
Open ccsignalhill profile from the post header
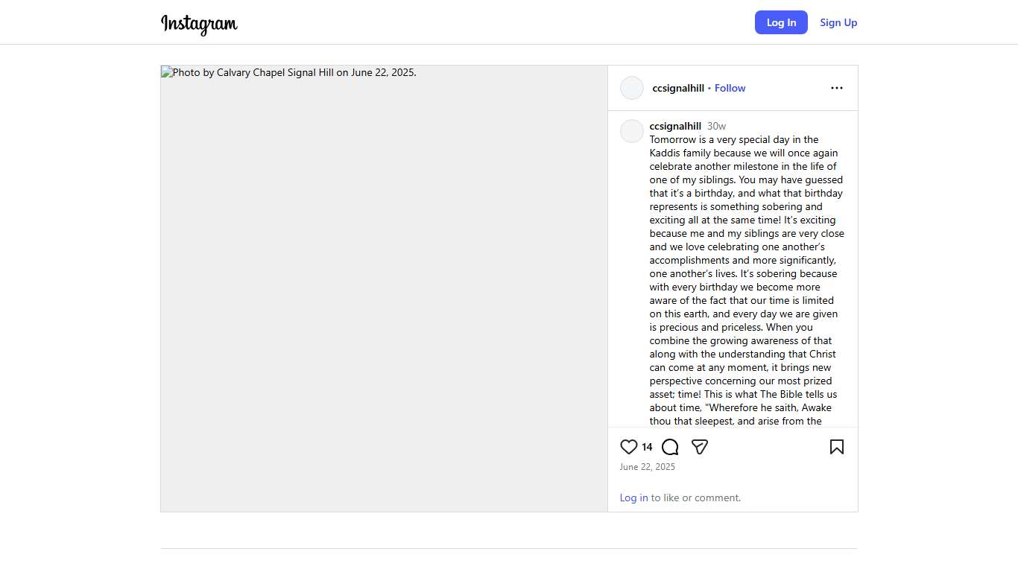(x=678, y=88)
